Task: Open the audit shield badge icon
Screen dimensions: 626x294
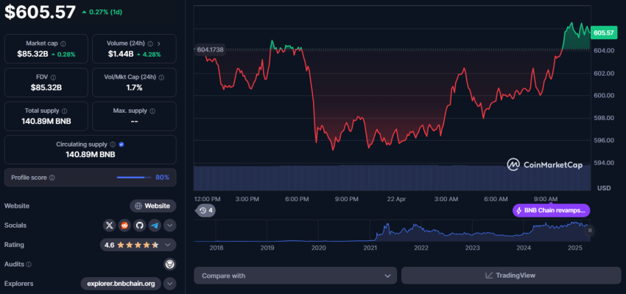Action: (x=169, y=264)
